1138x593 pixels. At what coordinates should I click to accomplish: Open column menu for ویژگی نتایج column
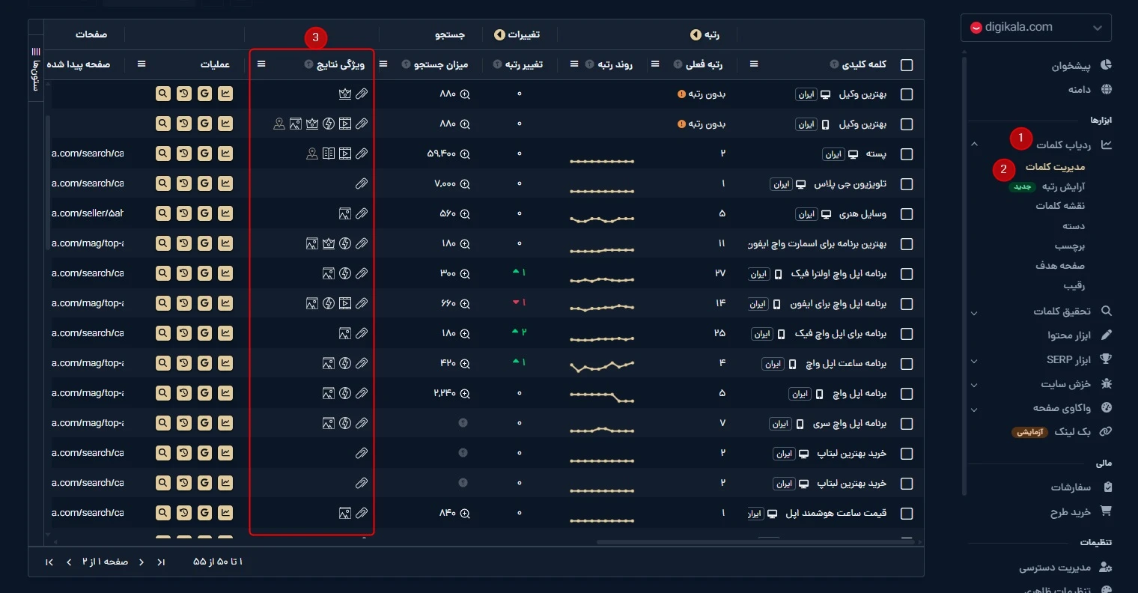coord(261,64)
